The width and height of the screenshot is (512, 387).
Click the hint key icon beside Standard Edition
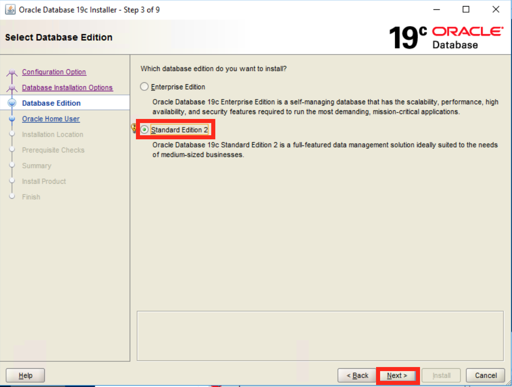tap(133, 128)
